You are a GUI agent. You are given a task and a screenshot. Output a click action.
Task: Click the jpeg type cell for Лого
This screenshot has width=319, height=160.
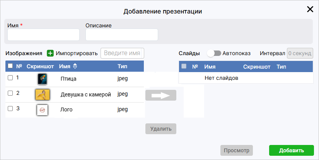[x=123, y=109]
